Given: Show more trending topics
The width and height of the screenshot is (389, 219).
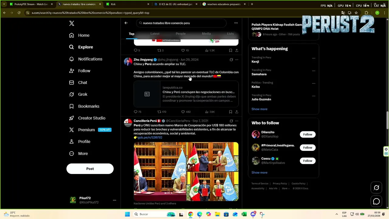Looking at the screenshot, I should (x=259, y=109).
